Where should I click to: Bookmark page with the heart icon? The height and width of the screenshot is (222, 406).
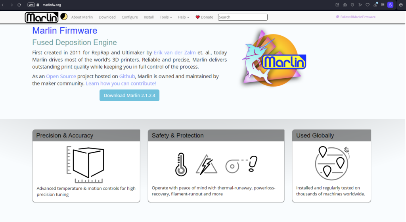tap(368, 5)
